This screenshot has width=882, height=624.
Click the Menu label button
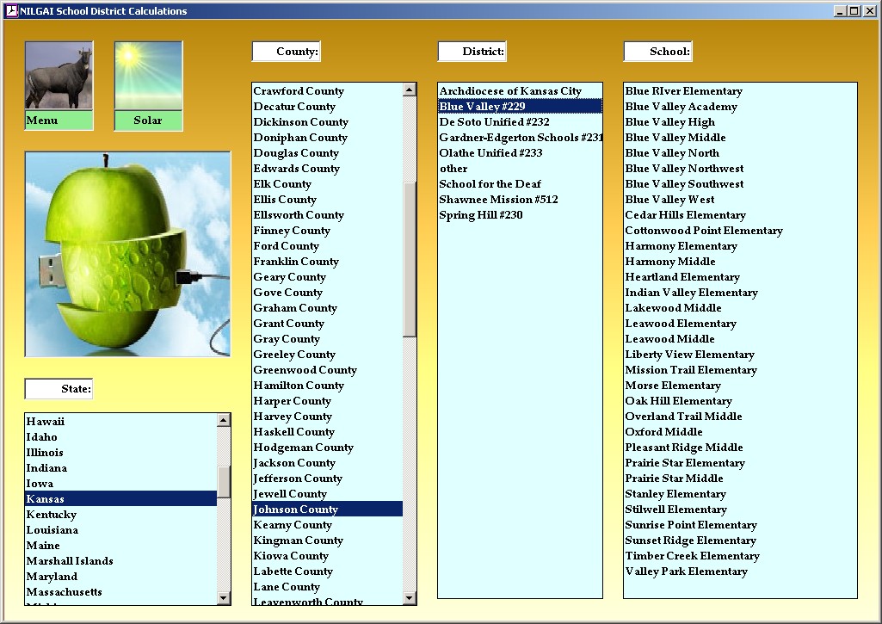[x=59, y=120]
